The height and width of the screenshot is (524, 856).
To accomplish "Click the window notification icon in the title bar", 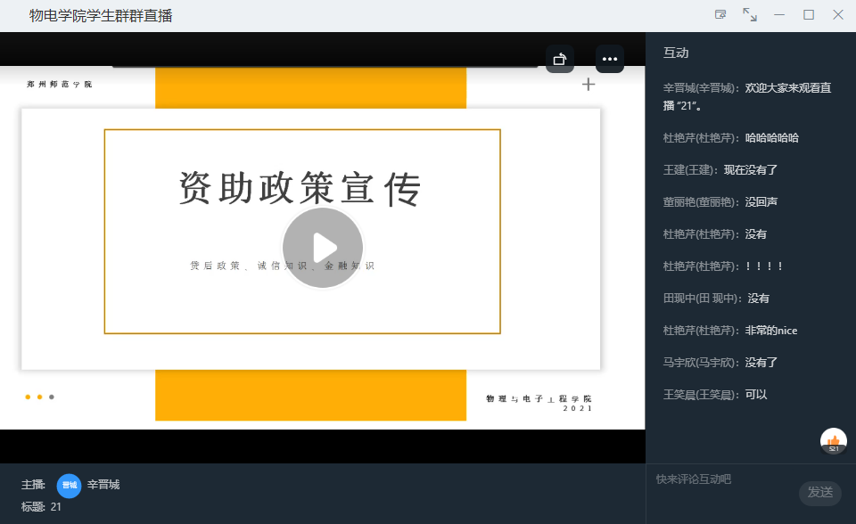I will [x=720, y=14].
